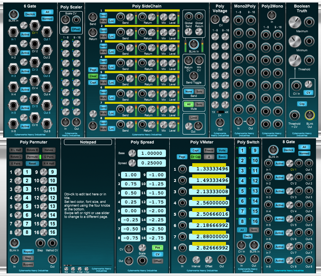Viewport: 321px width, 276px height.
Task: Toggle the Limit button on Poly SideChain
Action: [x=194, y=118]
